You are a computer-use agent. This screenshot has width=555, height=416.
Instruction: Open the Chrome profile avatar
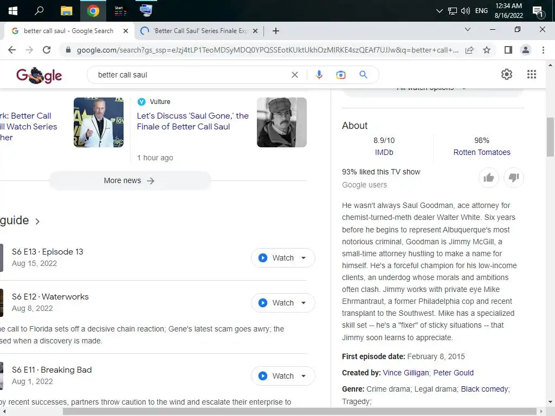(526, 50)
